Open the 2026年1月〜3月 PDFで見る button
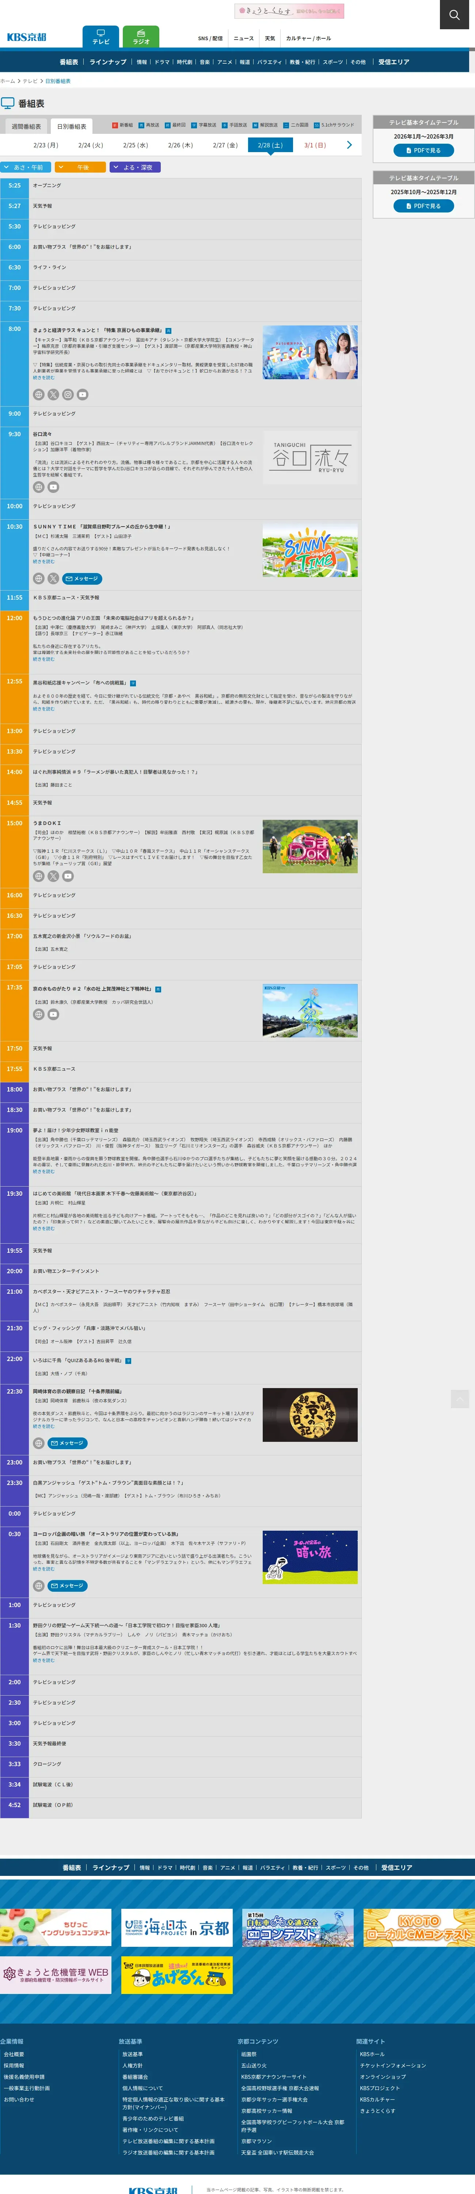The image size is (475, 2194). coord(423,150)
